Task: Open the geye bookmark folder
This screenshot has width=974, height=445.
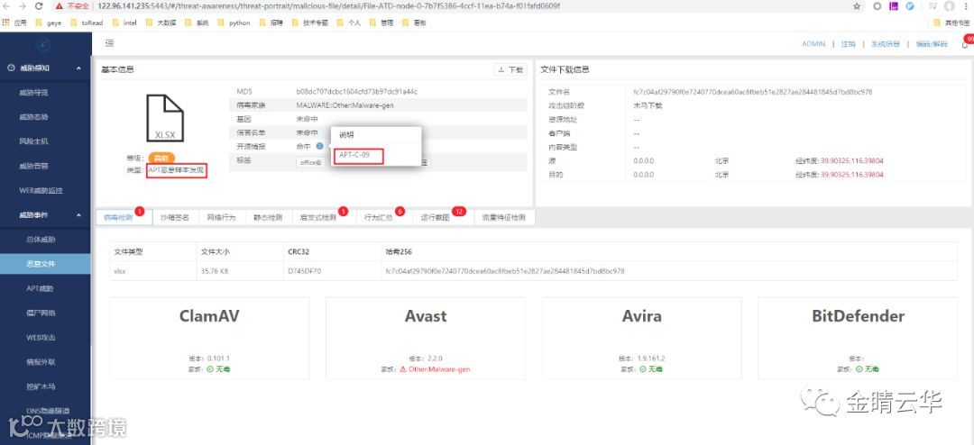Action: [x=49, y=23]
